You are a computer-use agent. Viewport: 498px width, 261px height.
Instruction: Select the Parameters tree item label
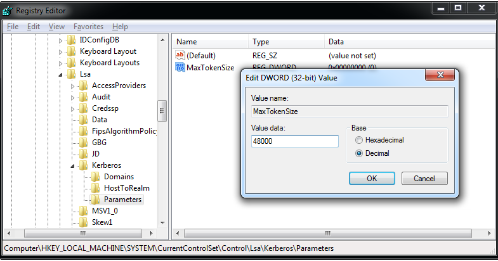click(x=122, y=200)
